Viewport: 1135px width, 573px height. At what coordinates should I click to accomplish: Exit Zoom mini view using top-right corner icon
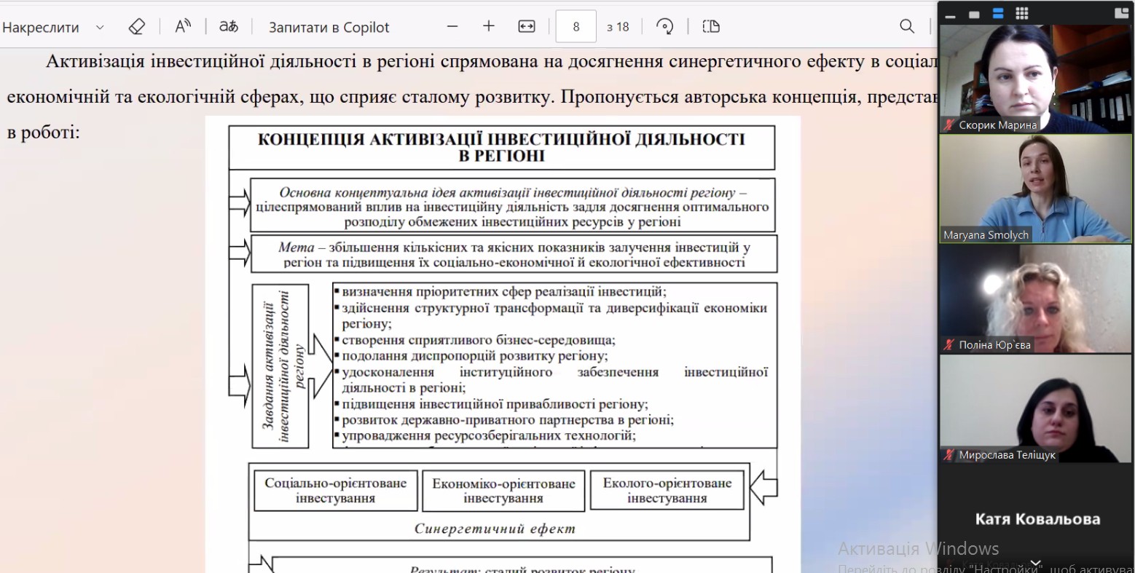[1121, 13]
